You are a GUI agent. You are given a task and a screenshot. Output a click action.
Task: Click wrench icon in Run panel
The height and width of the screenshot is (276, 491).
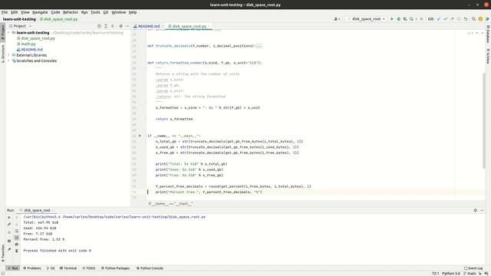(x=9, y=225)
